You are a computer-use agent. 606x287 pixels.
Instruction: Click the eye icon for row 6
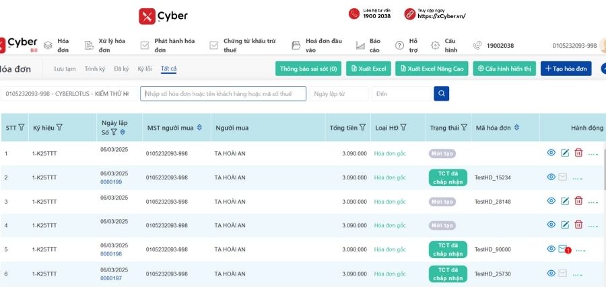coord(551,273)
